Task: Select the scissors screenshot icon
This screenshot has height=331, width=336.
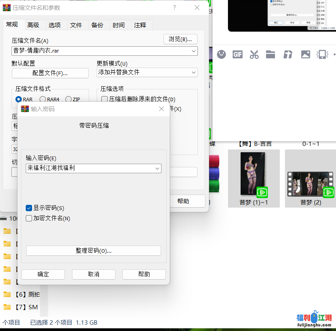Action: 254,55
